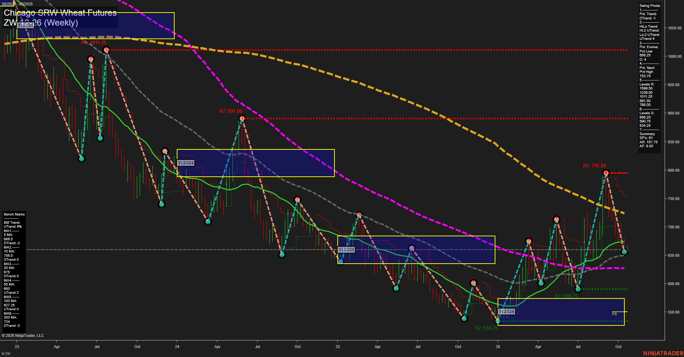
Task: Select the 5 MA 686.5 value
Action: (8, 239)
